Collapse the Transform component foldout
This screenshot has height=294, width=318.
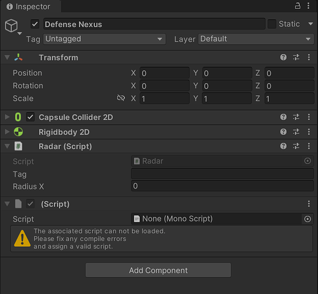click(7, 58)
